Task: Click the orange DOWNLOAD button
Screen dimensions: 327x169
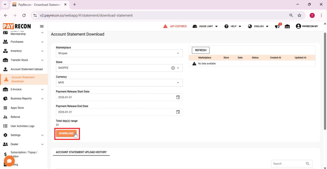Action: 66,133
